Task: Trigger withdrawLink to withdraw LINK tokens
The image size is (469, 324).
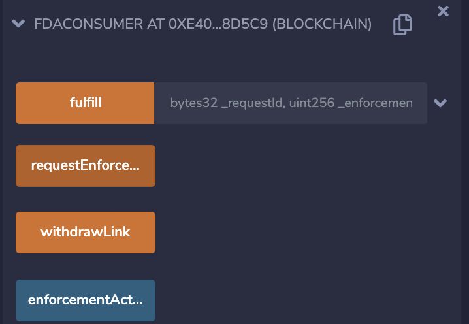Action: click(x=86, y=233)
